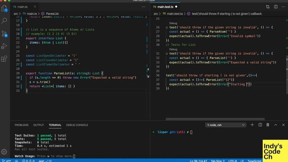288x162 pixels.
Task: Select the TERMINAL panel tab
Action: [55, 125]
